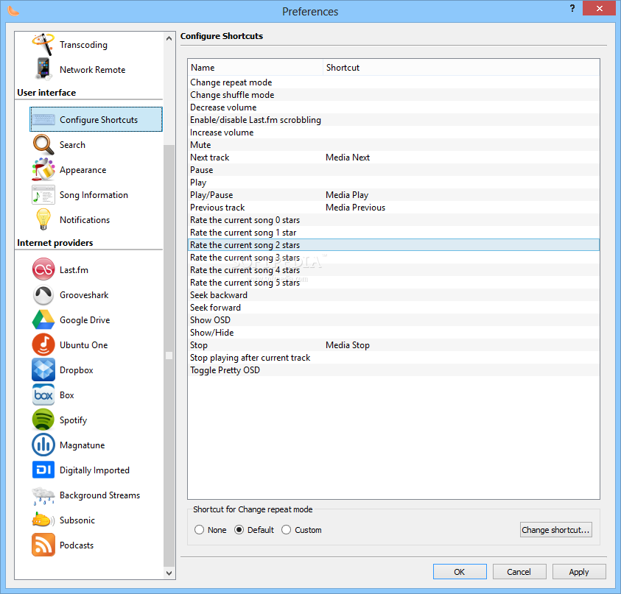Select the Custom shortcut radio button
The image size is (621, 594).
(x=287, y=529)
